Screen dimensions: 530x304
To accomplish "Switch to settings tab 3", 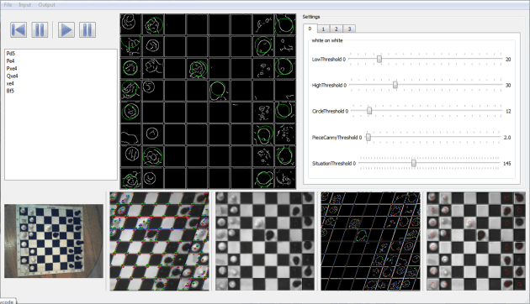I will point(349,29).
